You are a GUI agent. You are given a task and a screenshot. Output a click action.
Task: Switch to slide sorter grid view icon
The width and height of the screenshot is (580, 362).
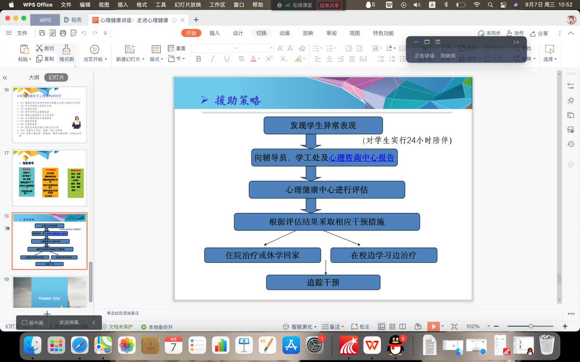click(392, 326)
